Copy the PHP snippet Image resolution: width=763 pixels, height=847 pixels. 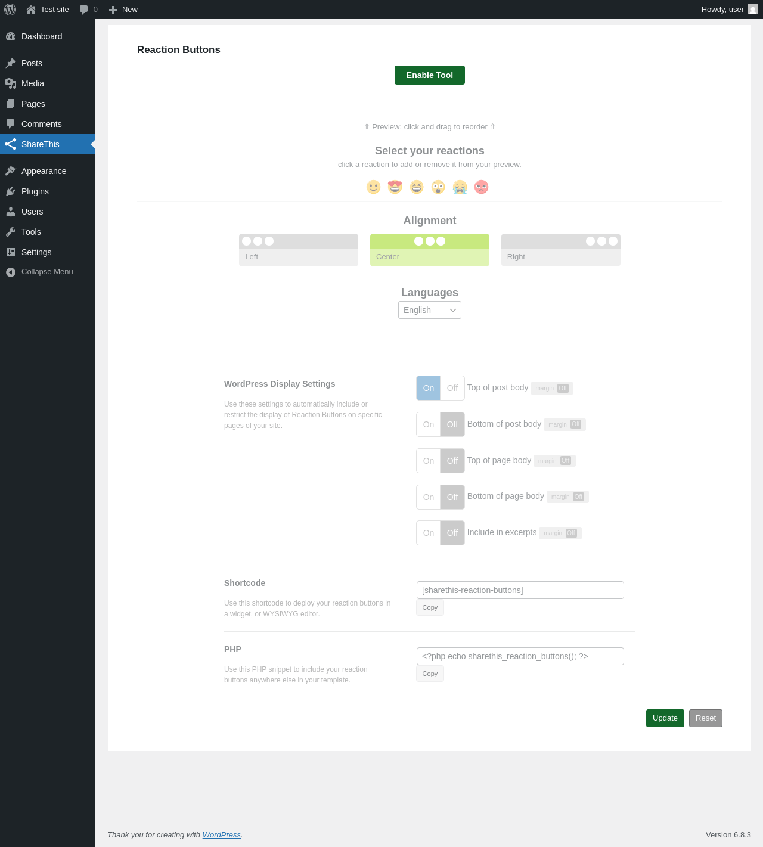(430, 674)
